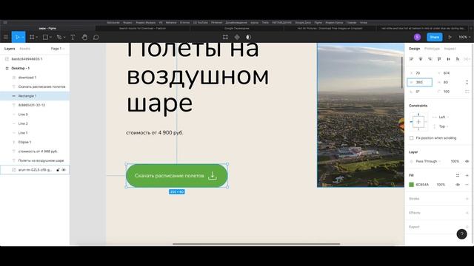The image size is (474, 266).
Task: Open the help question mark button
Action: pyautogui.click(x=461, y=234)
